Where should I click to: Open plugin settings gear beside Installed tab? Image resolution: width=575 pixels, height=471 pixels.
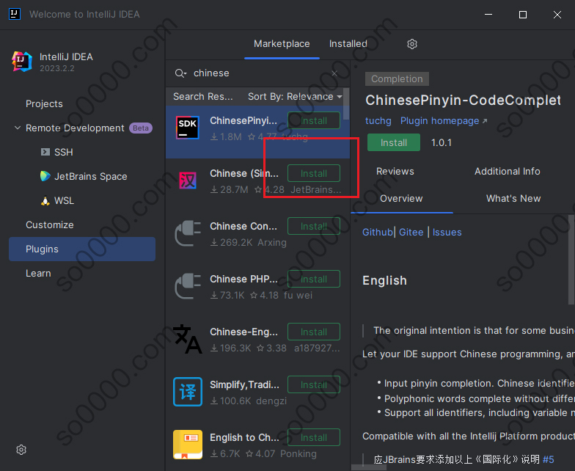tap(412, 44)
